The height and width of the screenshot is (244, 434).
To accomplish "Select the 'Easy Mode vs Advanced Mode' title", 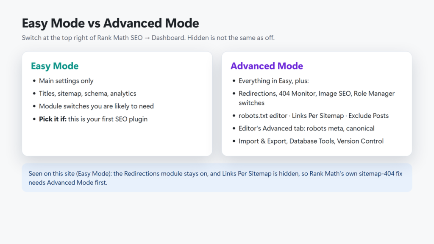I will [x=110, y=23].
